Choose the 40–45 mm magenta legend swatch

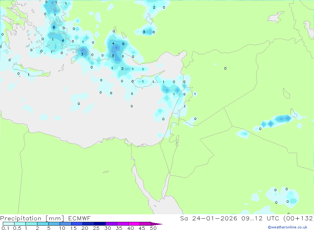click(x=134, y=224)
